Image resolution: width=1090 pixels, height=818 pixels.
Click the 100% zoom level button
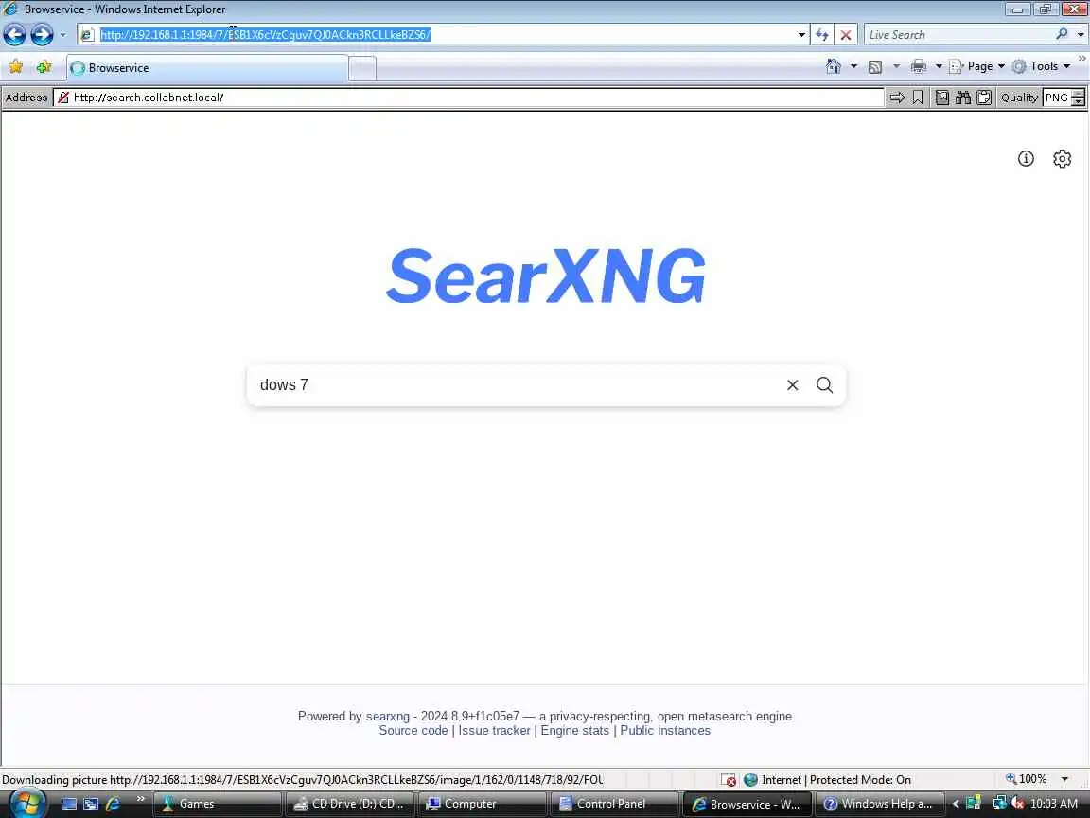click(1026, 779)
